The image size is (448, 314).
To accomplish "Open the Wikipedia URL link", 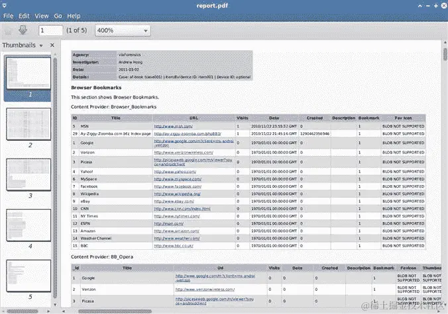I will pos(177,194).
